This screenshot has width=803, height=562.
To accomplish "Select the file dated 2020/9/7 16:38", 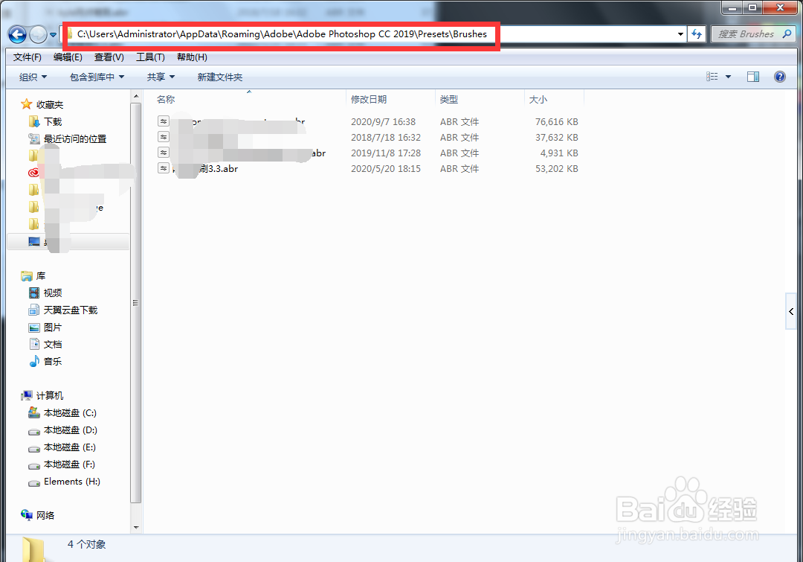I will (x=368, y=121).
